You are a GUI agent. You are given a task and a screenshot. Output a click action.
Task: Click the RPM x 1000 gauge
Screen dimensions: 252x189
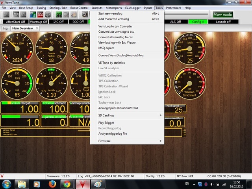(x=17, y=48)
